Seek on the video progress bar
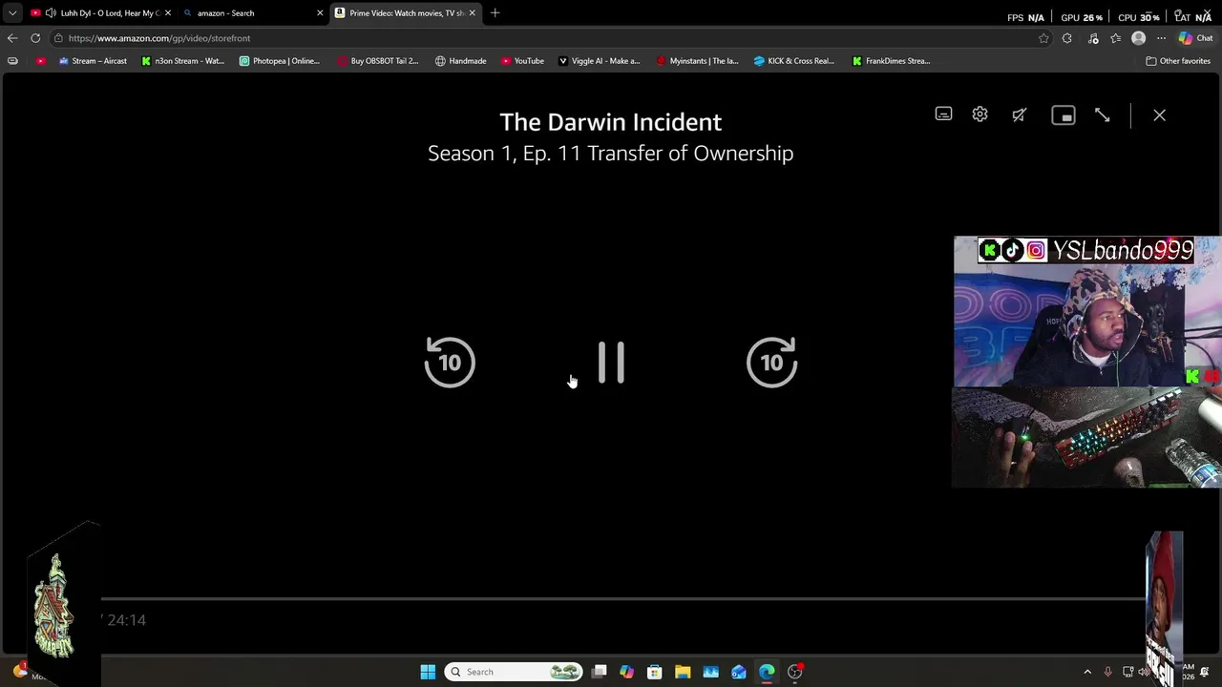The height and width of the screenshot is (687, 1222). coord(622,599)
